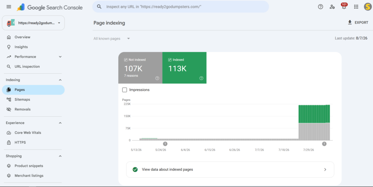This screenshot has width=373, height=187.
Task: Click the HTTPS lock icon
Action: [x=9, y=143]
